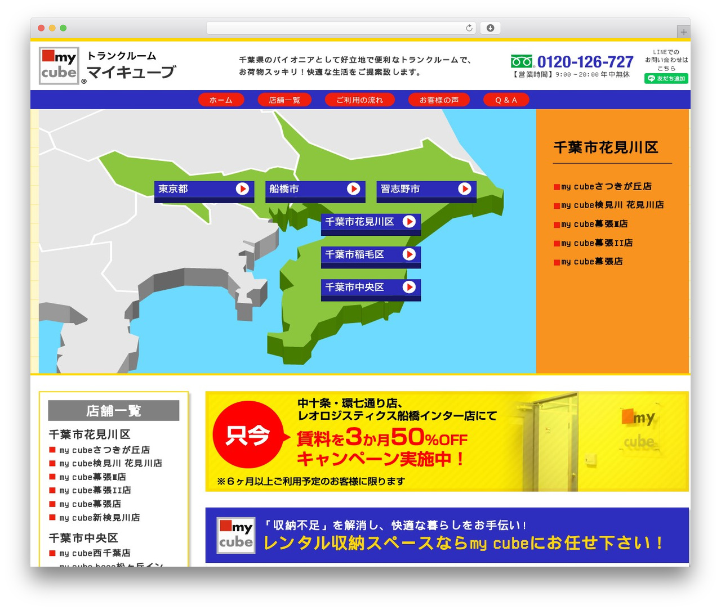Image resolution: width=721 pixels, height=610 pixels.
Task: Click the browser reload icon
Action: (x=469, y=28)
